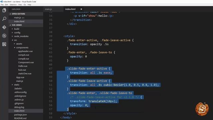This screenshot has width=213, height=120.
Task: Open the Go menu
Action: click(25, 5)
